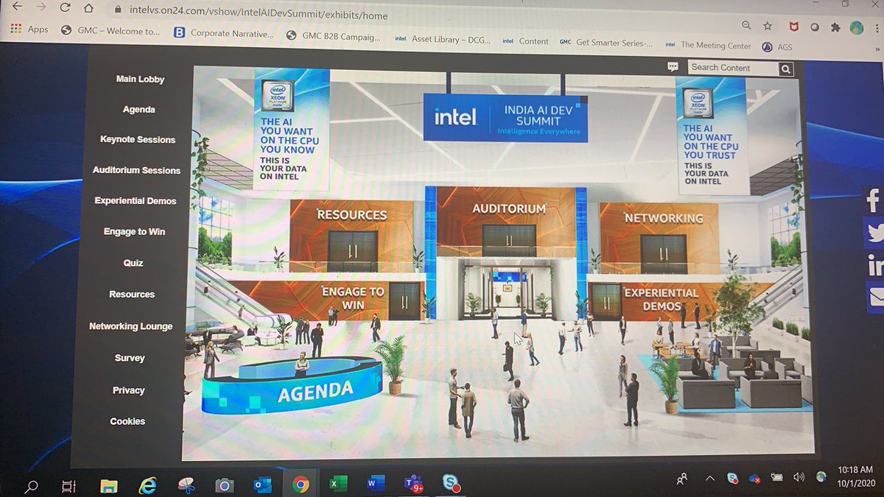The width and height of the screenshot is (884, 497).
Task: Open the 'GMC – Welcome to...' bookmark
Action: pyautogui.click(x=109, y=31)
